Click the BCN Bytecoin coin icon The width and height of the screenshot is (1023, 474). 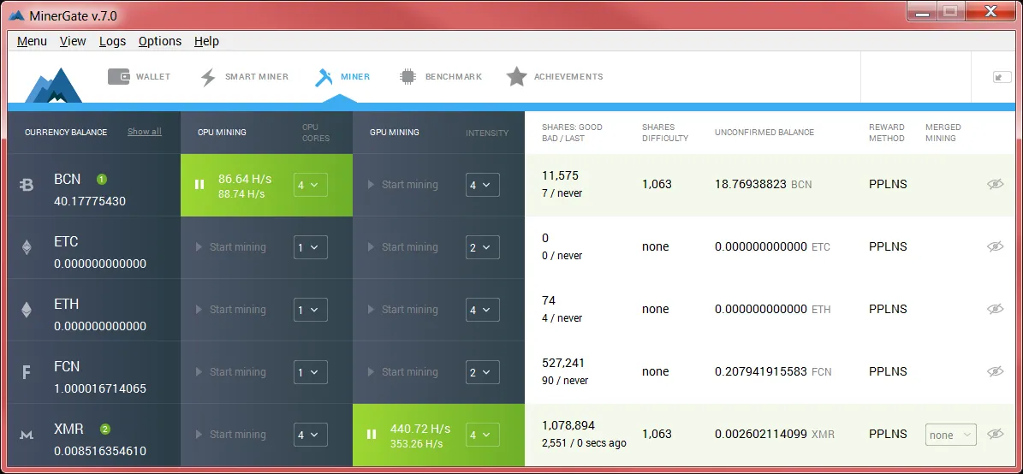pyautogui.click(x=27, y=185)
